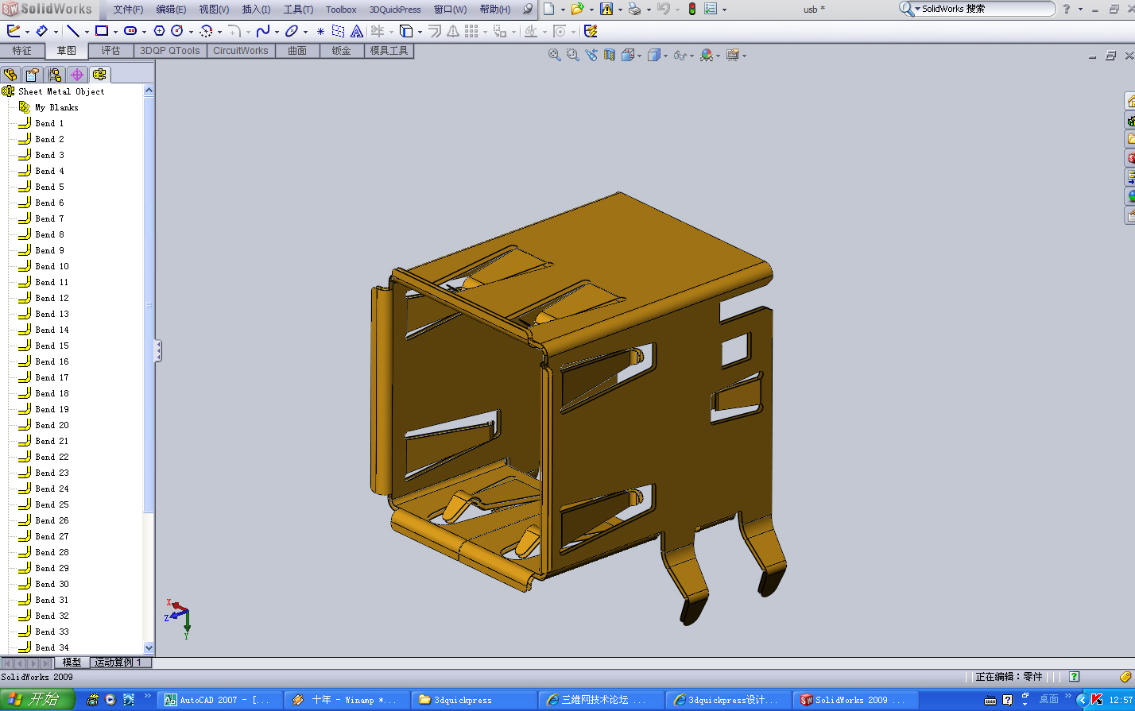Open the DimXpertManager tab
The height and width of the screenshot is (711, 1135).
tap(77, 75)
